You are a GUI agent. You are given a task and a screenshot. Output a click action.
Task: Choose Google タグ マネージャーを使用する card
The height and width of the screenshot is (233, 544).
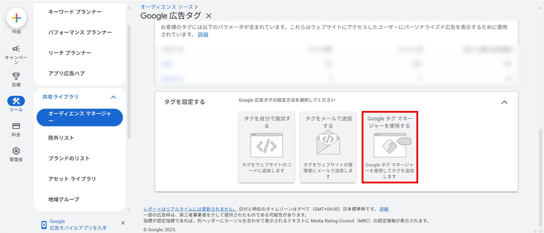[x=390, y=147]
